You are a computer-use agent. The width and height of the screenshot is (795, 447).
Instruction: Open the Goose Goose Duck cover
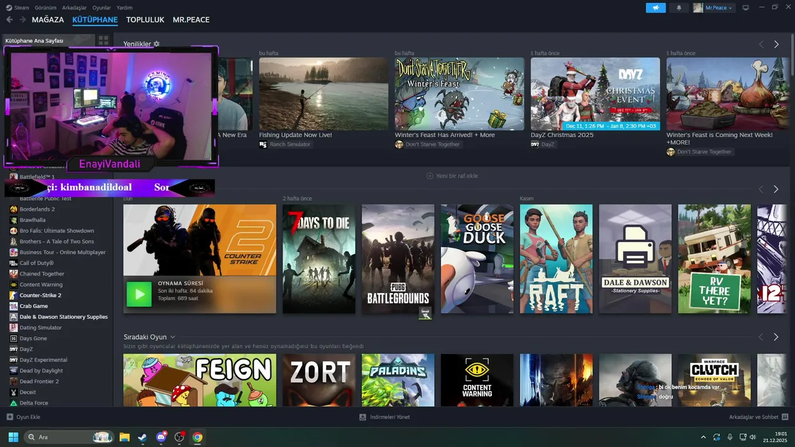point(477,259)
